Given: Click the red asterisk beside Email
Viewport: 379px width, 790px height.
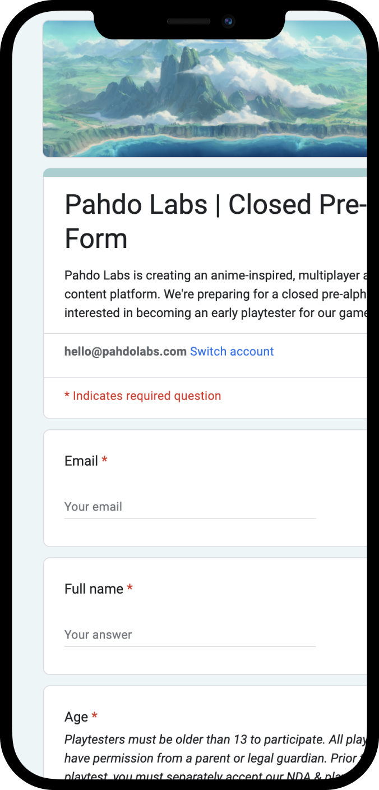Looking at the screenshot, I should tap(104, 461).
